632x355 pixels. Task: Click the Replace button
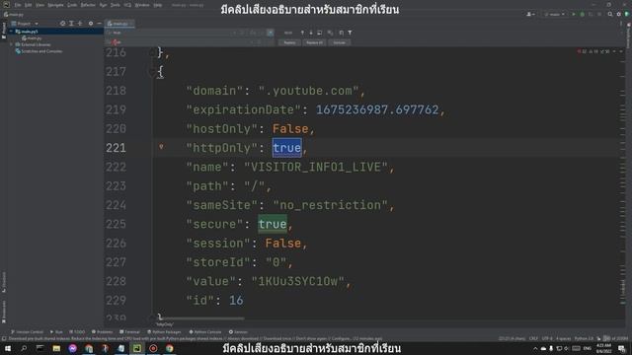pos(289,42)
